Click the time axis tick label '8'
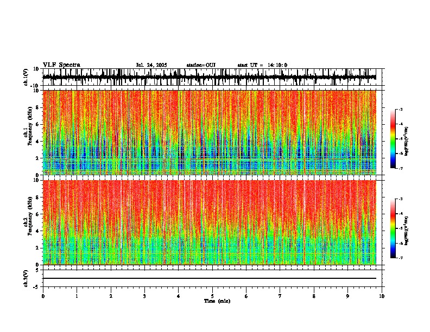The height and width of the screenshot is (332, 430). tap(314, 296)
